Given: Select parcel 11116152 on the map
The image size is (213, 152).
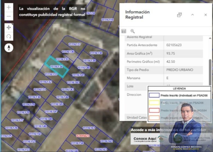Looking at the screenshot, I should [29, 142].
